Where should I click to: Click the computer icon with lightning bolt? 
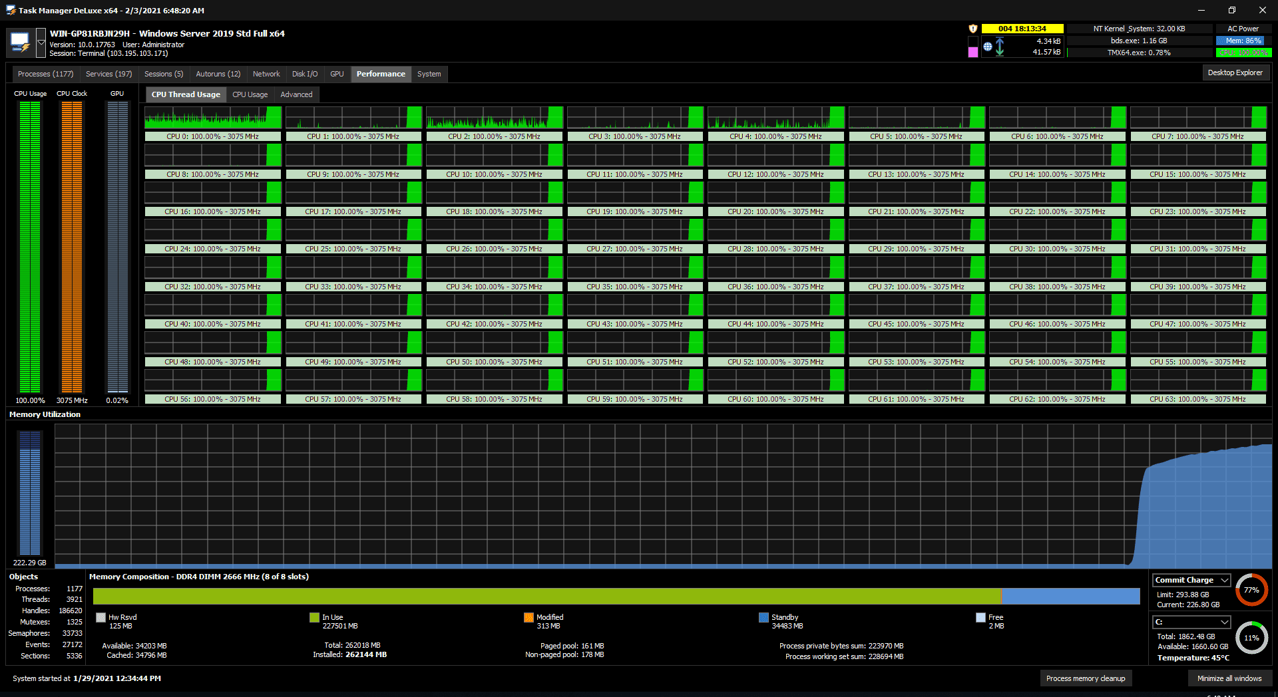[x=20, y=43]
